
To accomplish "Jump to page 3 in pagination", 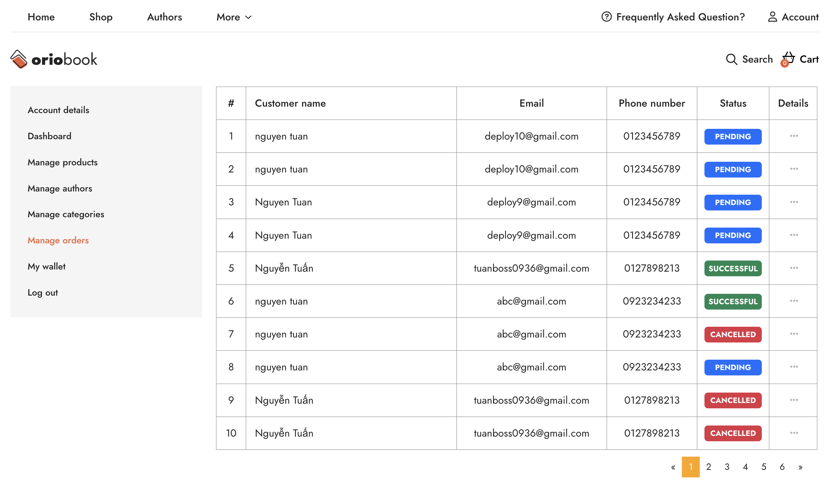I will click(x=727, y=467).
